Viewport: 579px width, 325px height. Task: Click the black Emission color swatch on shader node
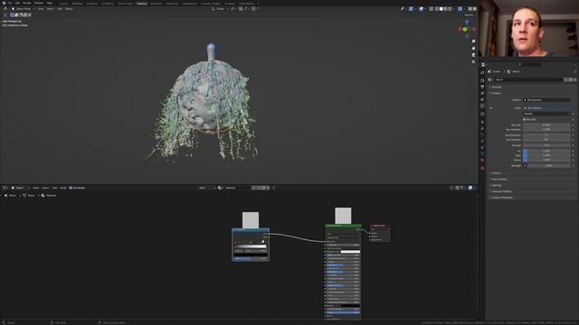[350, 305]
